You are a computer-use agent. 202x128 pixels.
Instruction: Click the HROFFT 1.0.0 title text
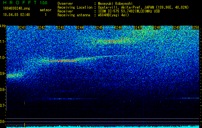[25, 3]
